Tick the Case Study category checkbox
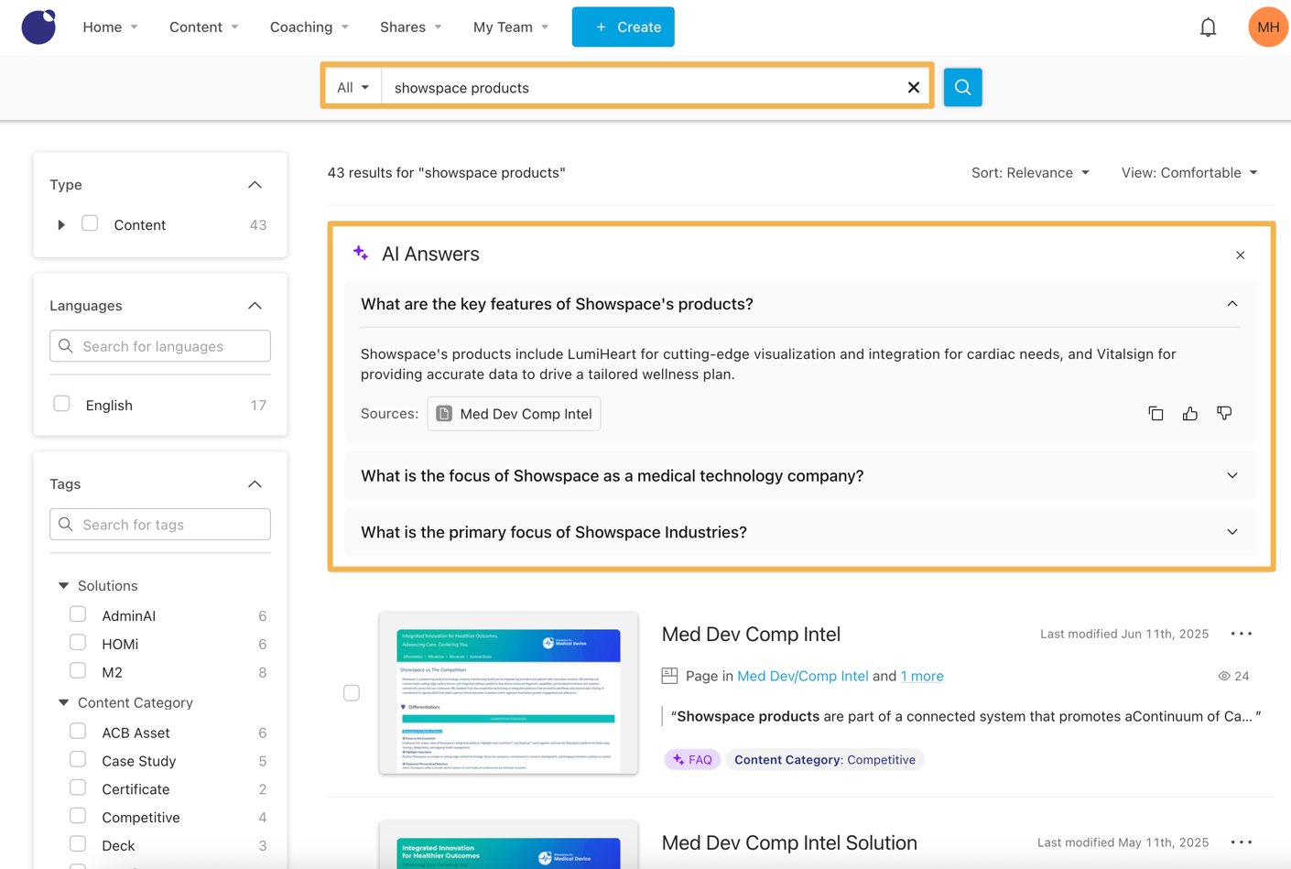Screen dimensions: 1291x869 tap(78, 760)
